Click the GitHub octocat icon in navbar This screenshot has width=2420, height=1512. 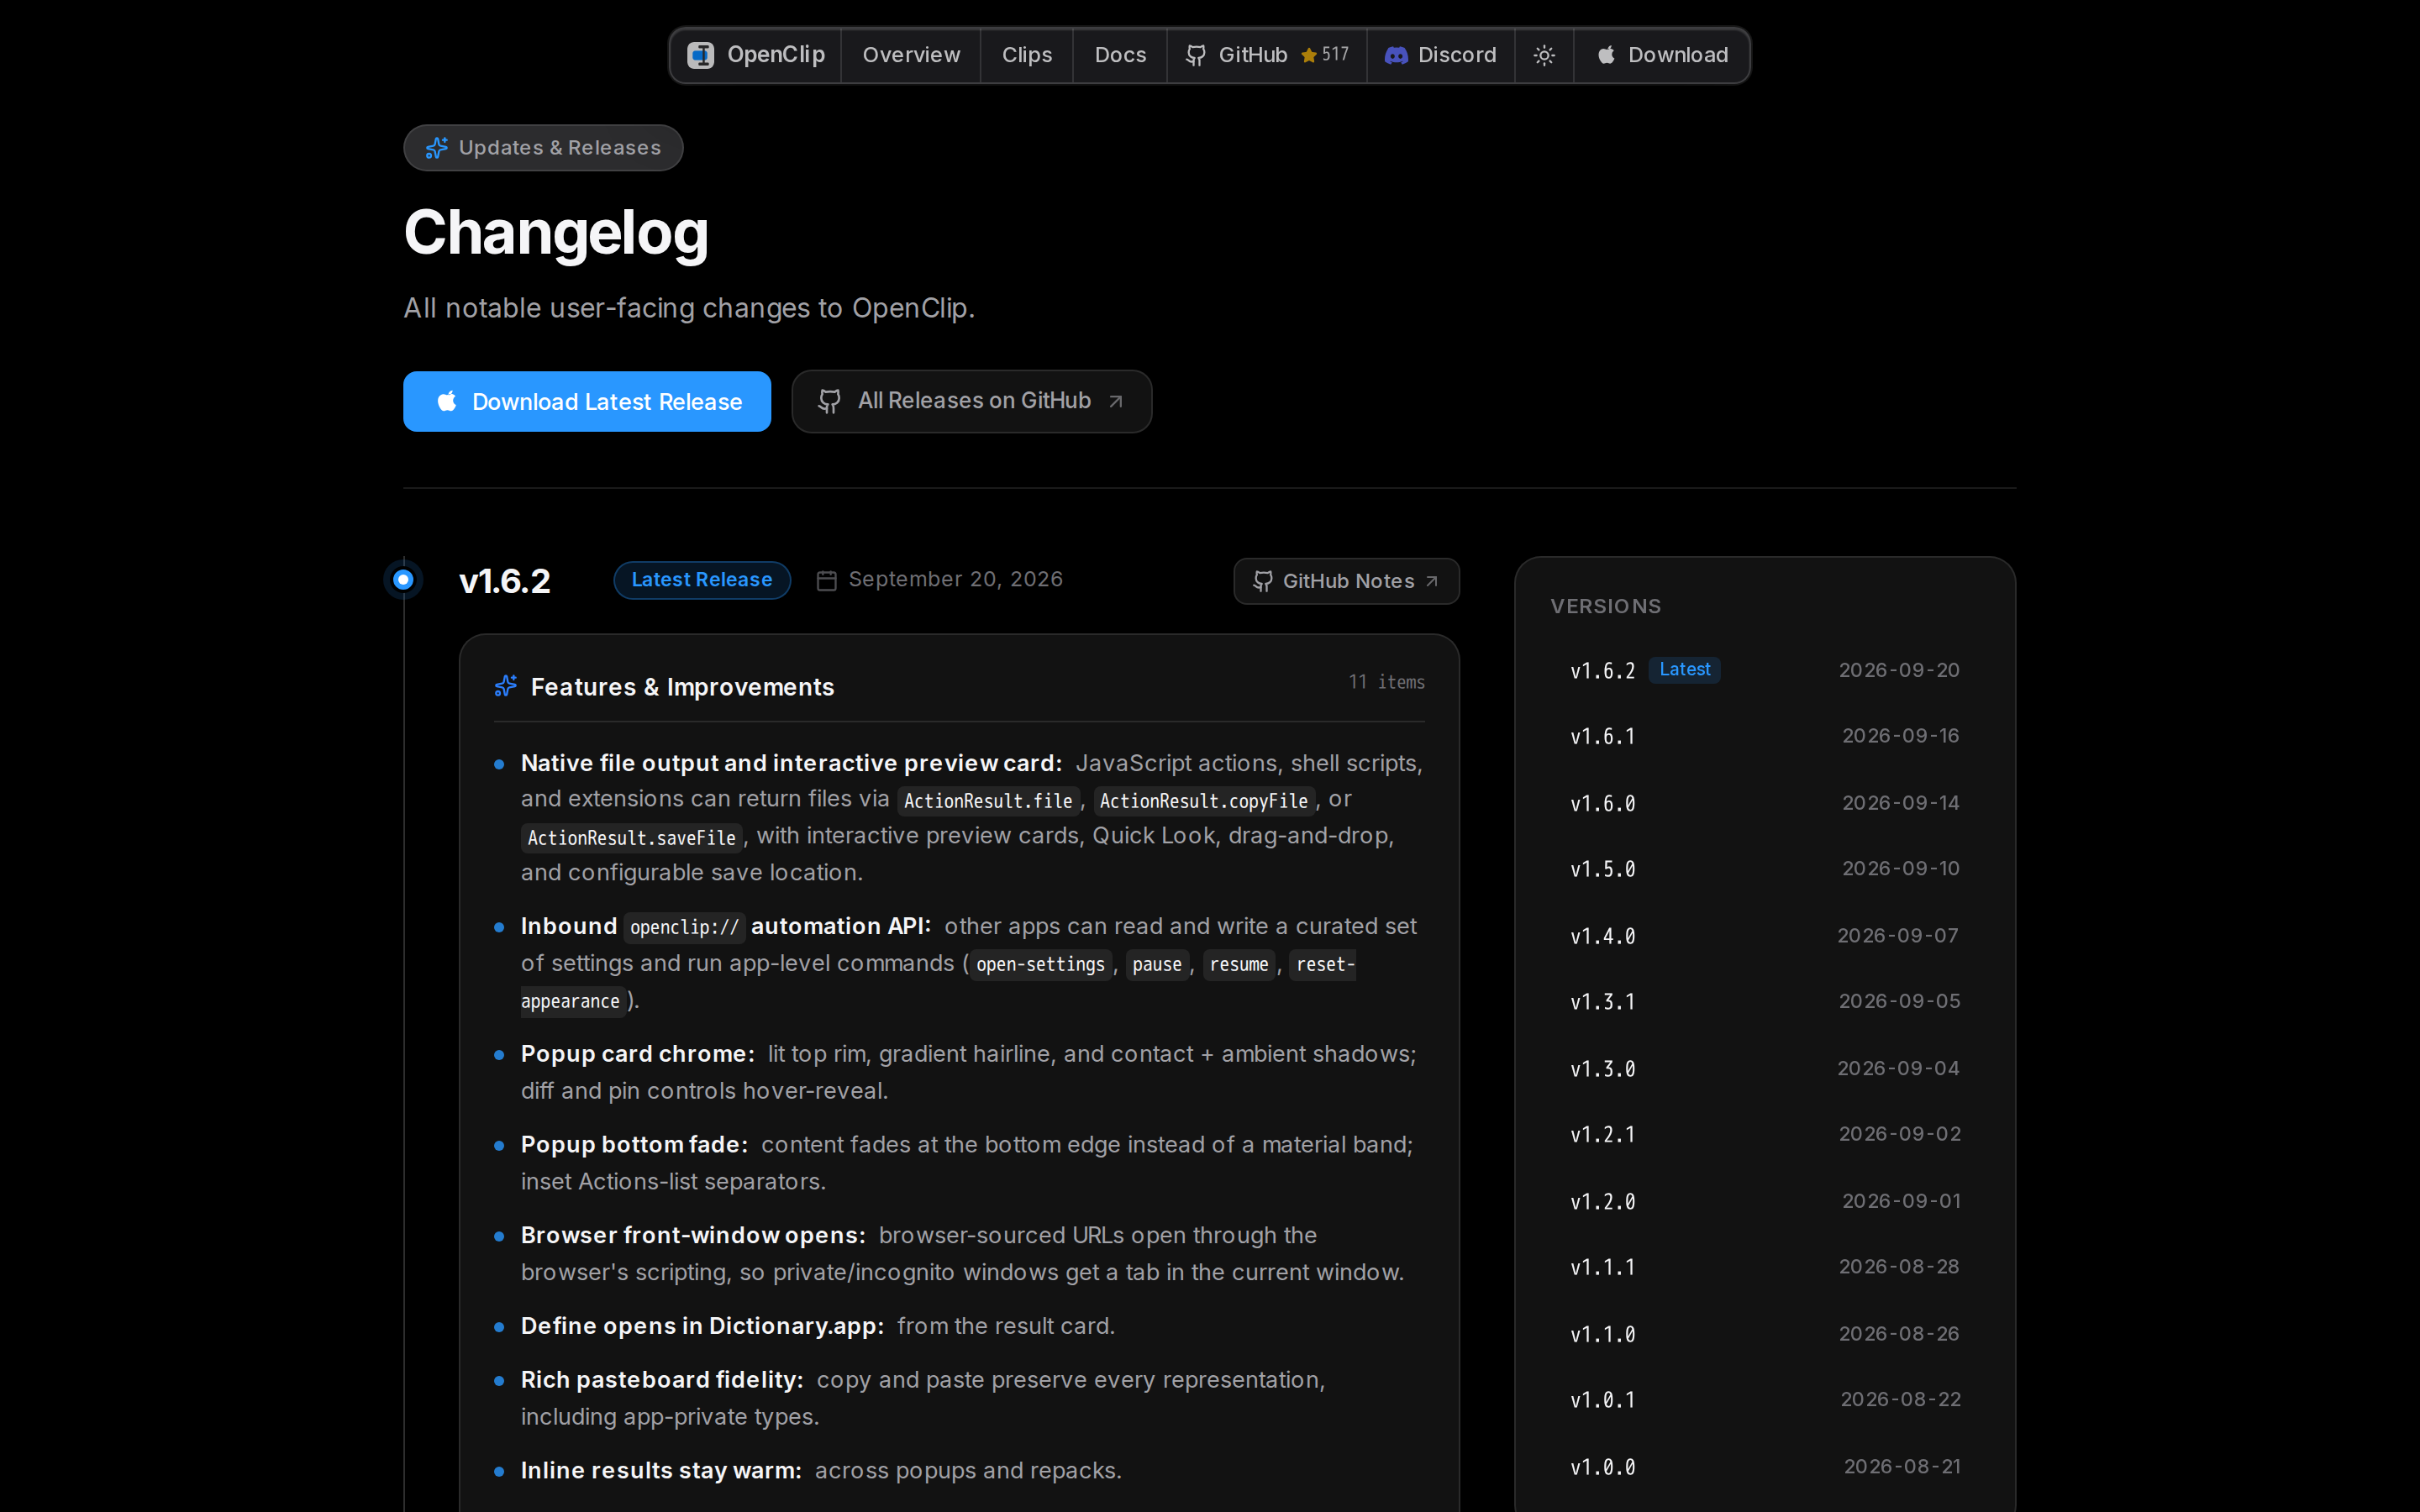1195,55
